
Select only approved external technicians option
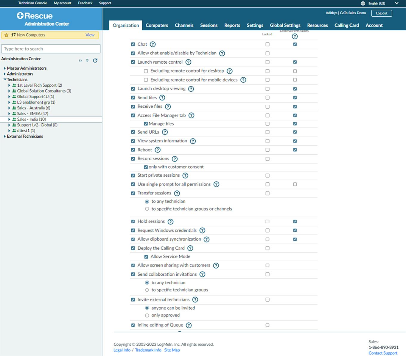click(147, 316)
